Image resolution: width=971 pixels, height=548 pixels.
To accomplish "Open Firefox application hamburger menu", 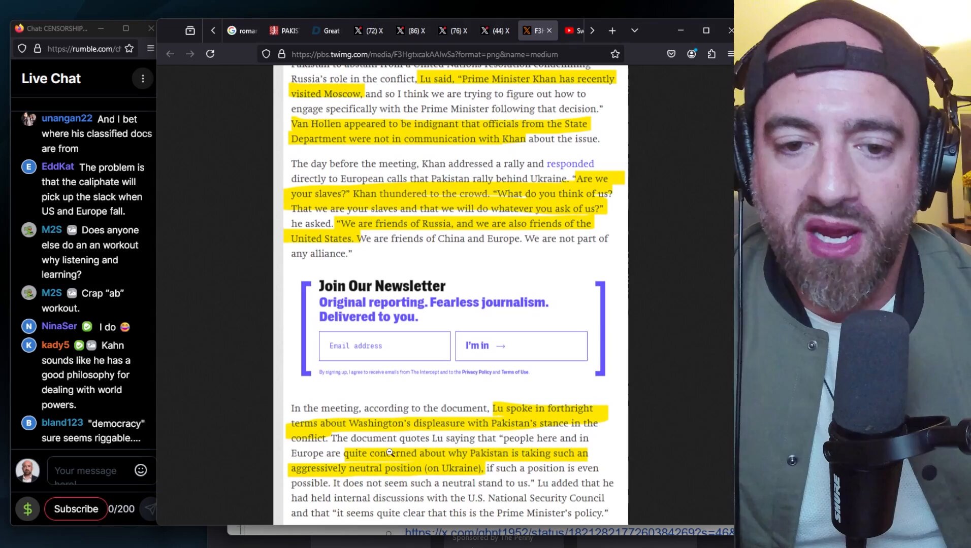I will click(730, 54).
